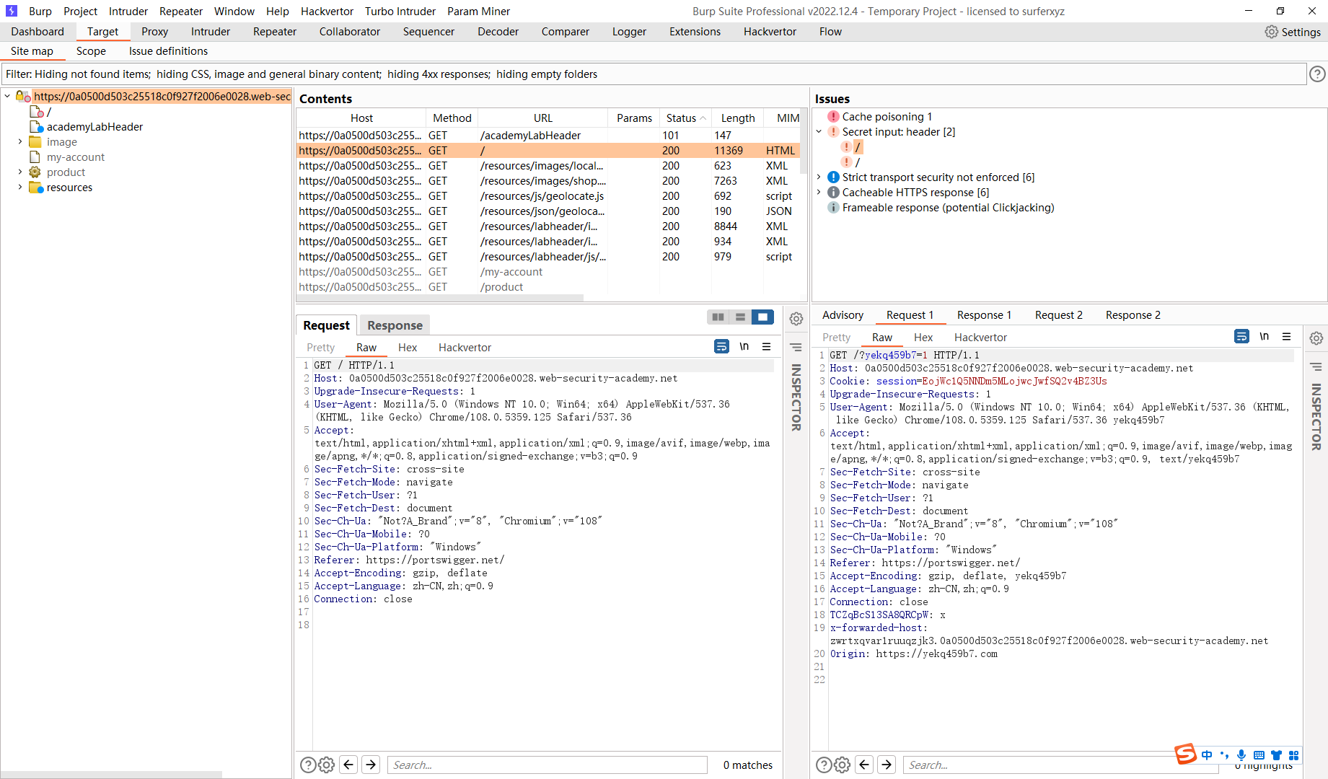The height and width of the screenshot is (779, 1328).
Task: Sort contents by Length column header
Action: click(738, 118)
